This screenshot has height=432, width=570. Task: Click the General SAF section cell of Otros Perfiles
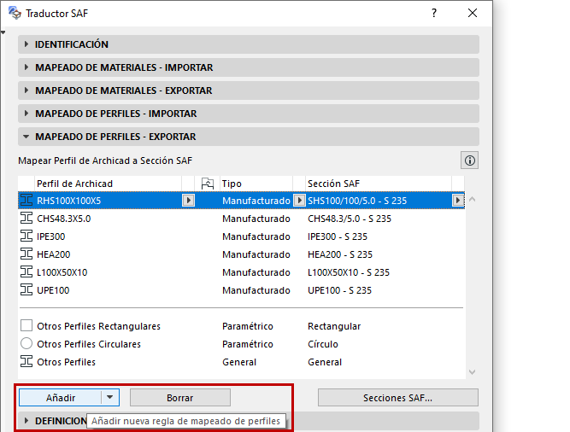[325, 362]
